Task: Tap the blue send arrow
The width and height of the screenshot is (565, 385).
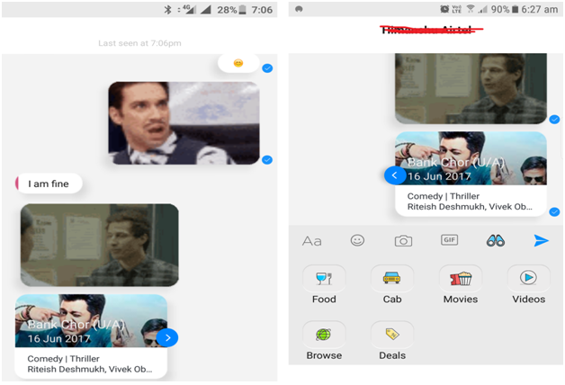Action: click(x=542, y=240)
